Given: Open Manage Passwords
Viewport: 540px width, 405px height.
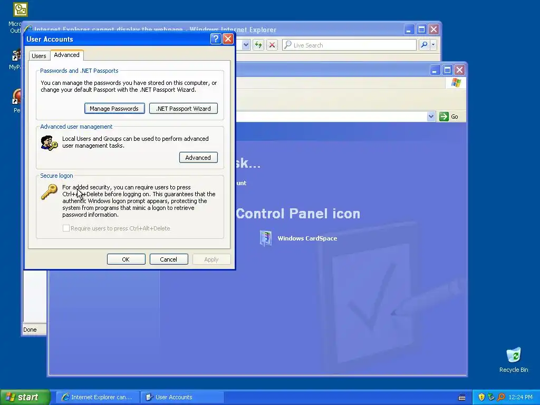Looking at the screenshot, I should tap(114, 109).
